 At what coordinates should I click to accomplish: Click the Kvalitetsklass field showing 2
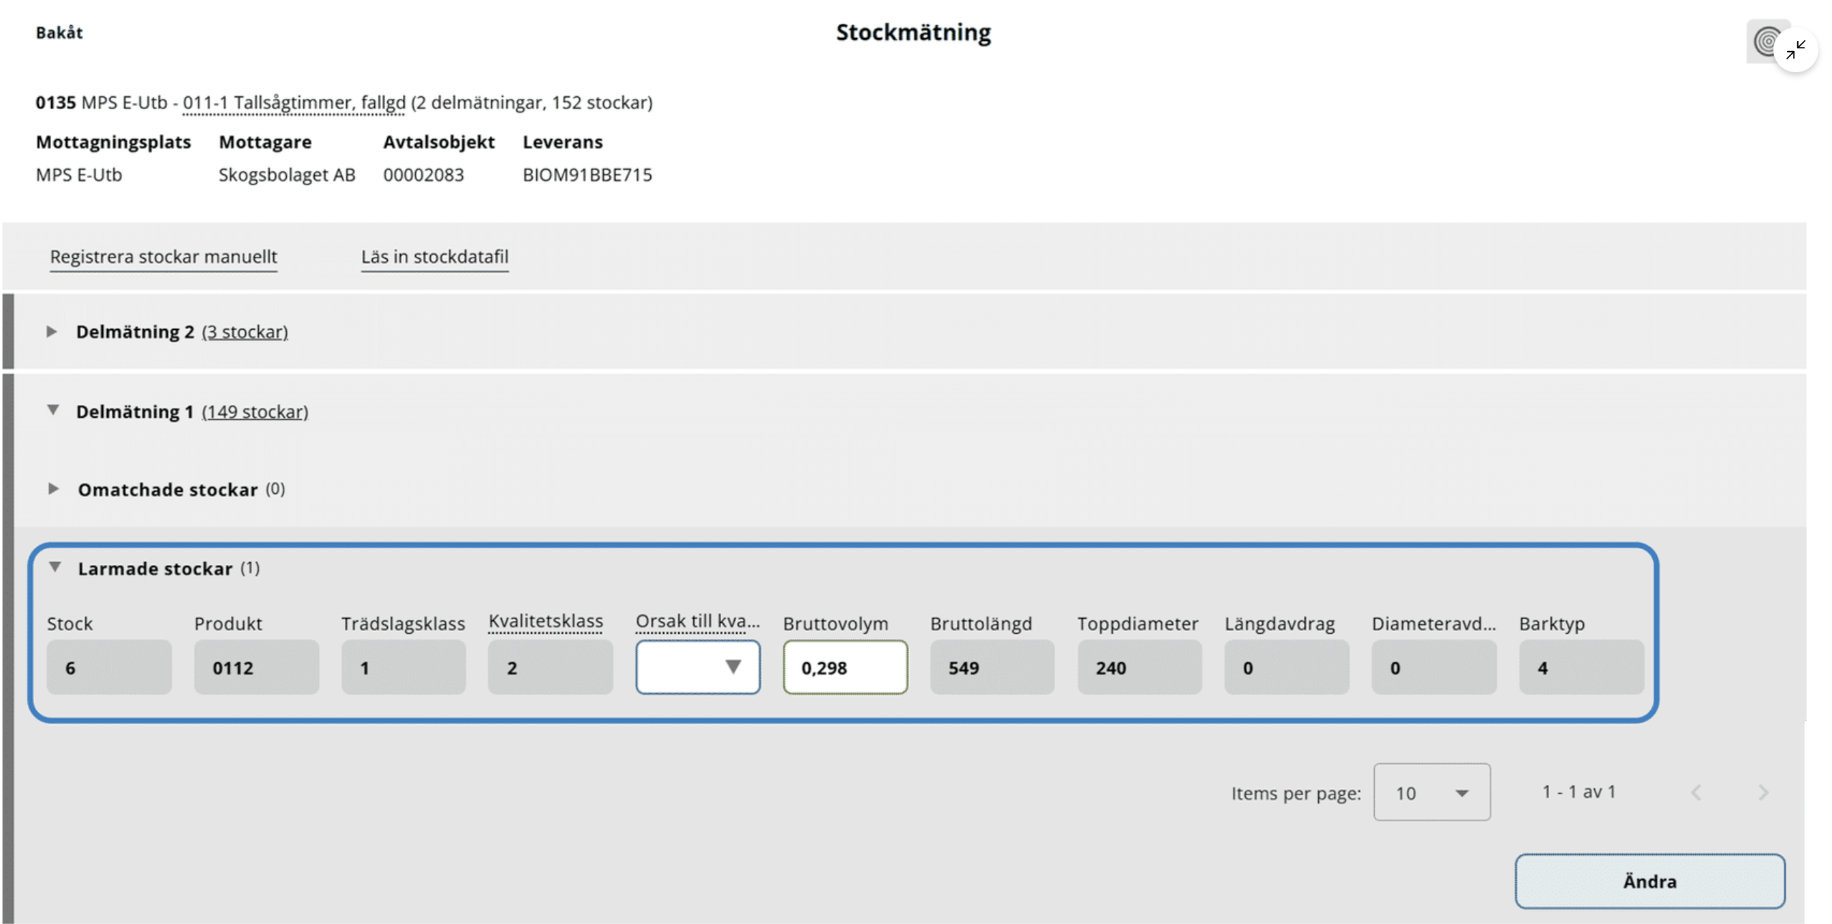(x=551, y=667)
